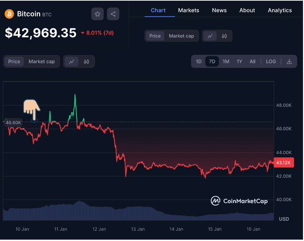Viewport: 304px width, 241px height.
Task: Set chart range to 1M
Action: (x=226, y=62)
